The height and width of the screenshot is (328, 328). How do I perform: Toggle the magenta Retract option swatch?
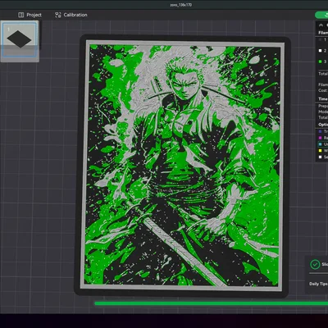point(320,138)
